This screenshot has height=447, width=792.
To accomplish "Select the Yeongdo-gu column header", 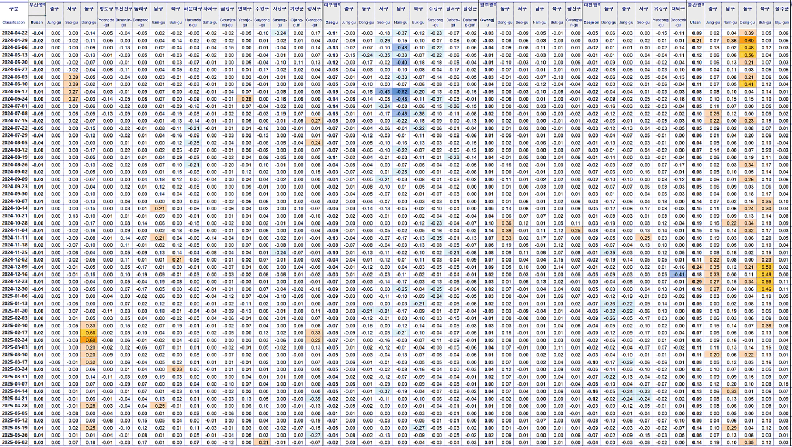I will point(106,22).
